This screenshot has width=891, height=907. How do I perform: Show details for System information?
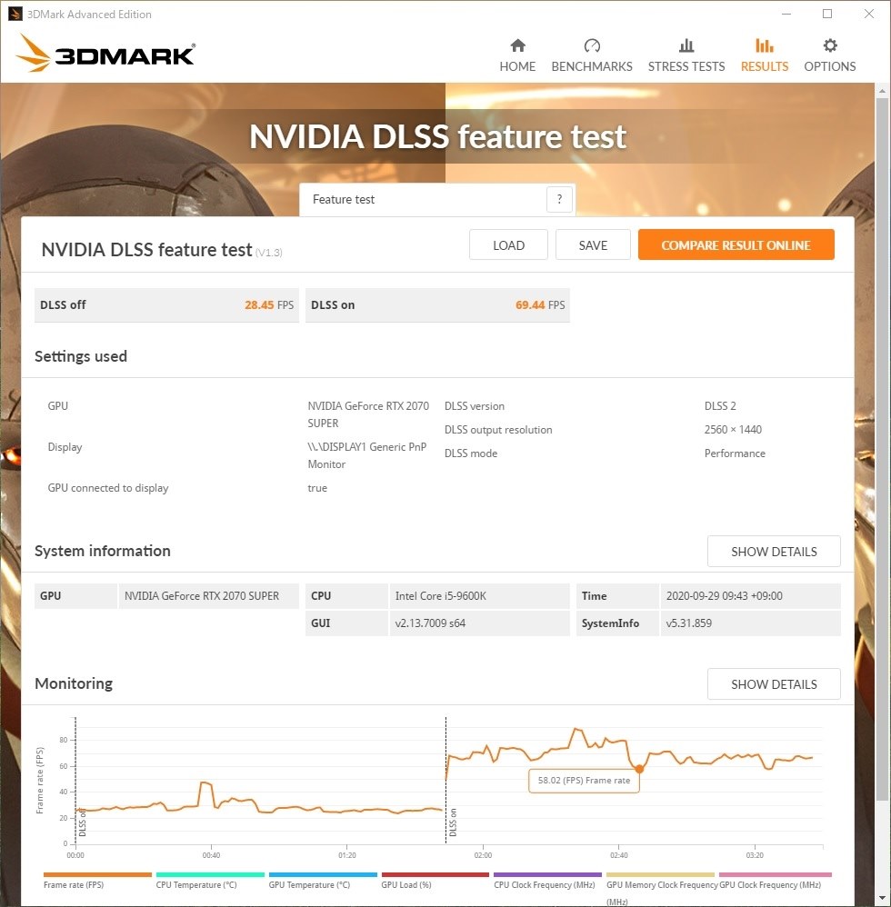(x=774, y=552)
